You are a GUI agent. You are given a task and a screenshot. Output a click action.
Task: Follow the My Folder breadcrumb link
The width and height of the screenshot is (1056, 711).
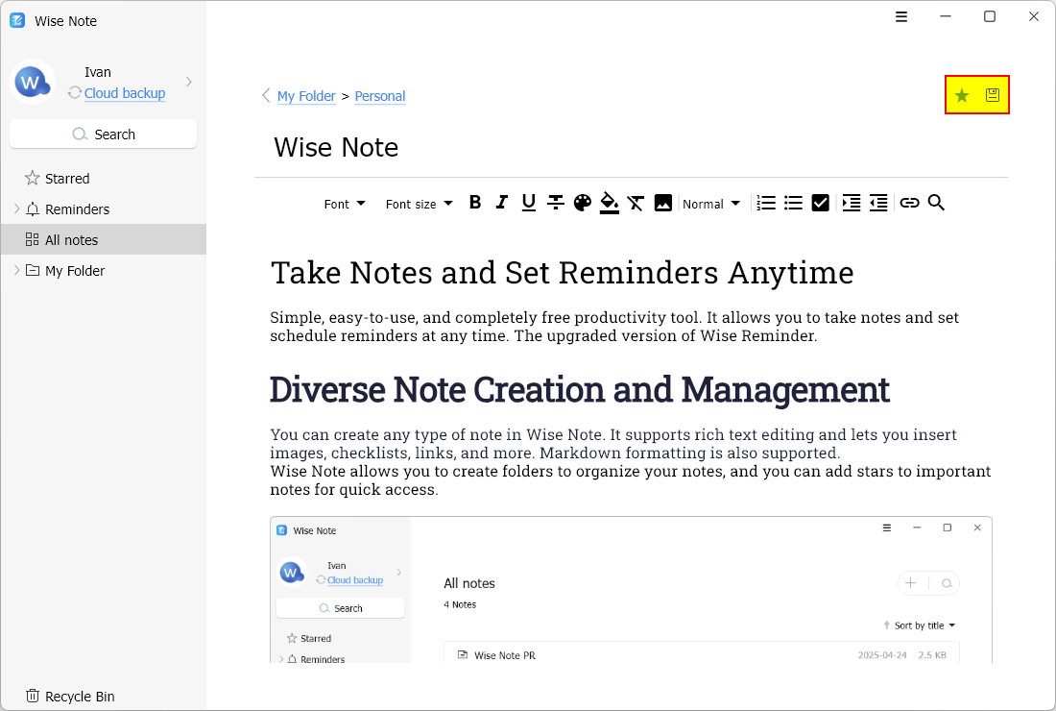click(x=306, y=96)
